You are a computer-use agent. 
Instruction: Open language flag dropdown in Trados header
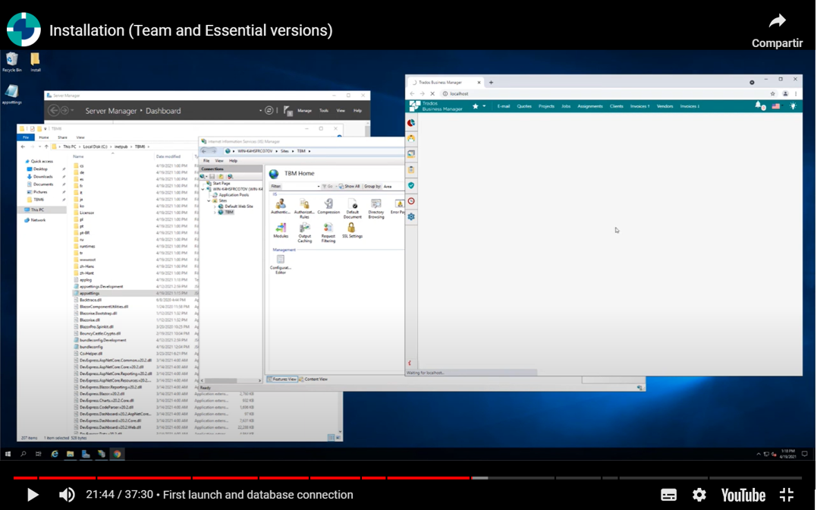pyautogui.click(x=776, y=105)
